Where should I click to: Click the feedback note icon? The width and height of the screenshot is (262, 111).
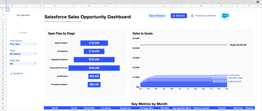(x=11, y=74)
